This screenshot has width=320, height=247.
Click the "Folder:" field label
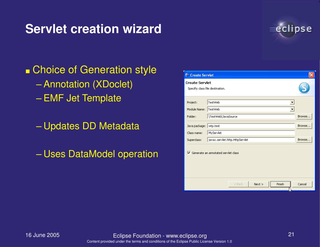click(x=191, y=117)
